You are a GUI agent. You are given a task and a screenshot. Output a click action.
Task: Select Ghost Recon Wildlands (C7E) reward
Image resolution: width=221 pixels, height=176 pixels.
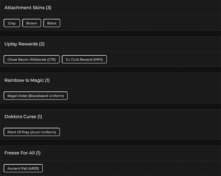[31, 59]
